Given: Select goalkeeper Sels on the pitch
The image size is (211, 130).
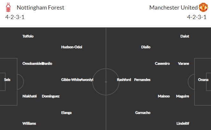Looking at the screenshot, I should click(x=7, y=80).
